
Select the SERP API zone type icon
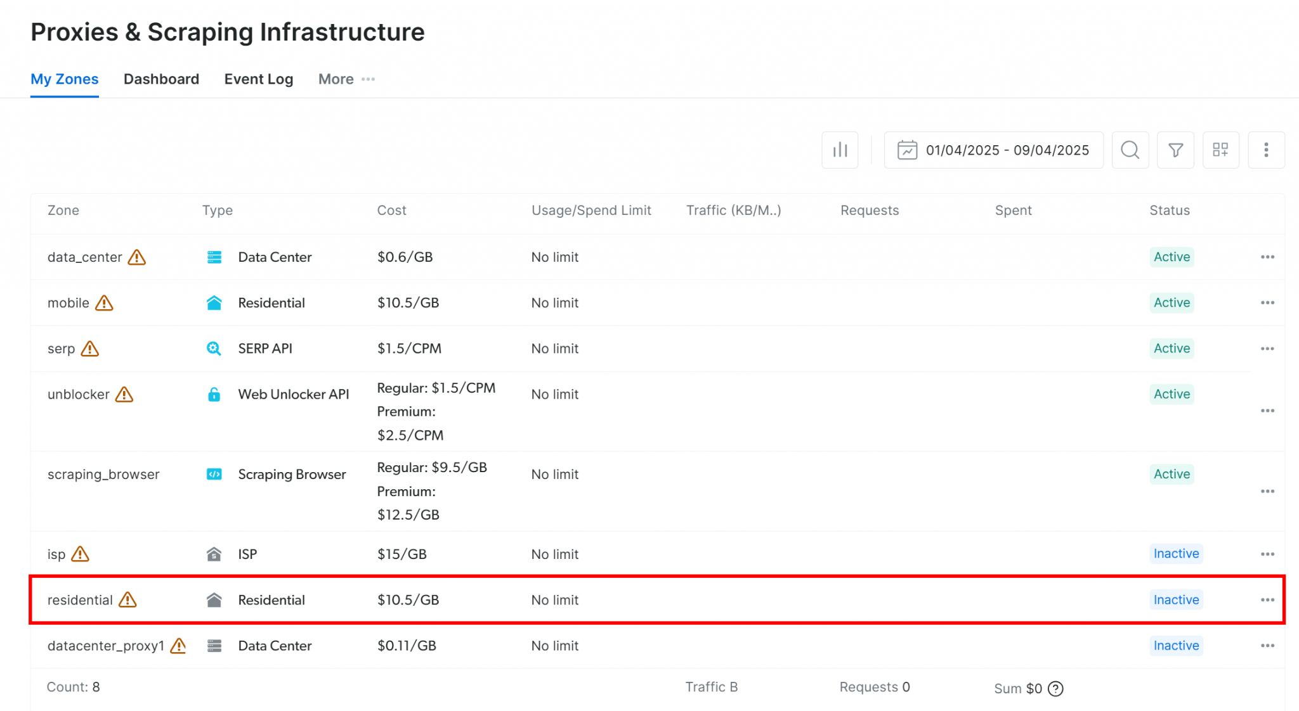click(x=214, y=348)
